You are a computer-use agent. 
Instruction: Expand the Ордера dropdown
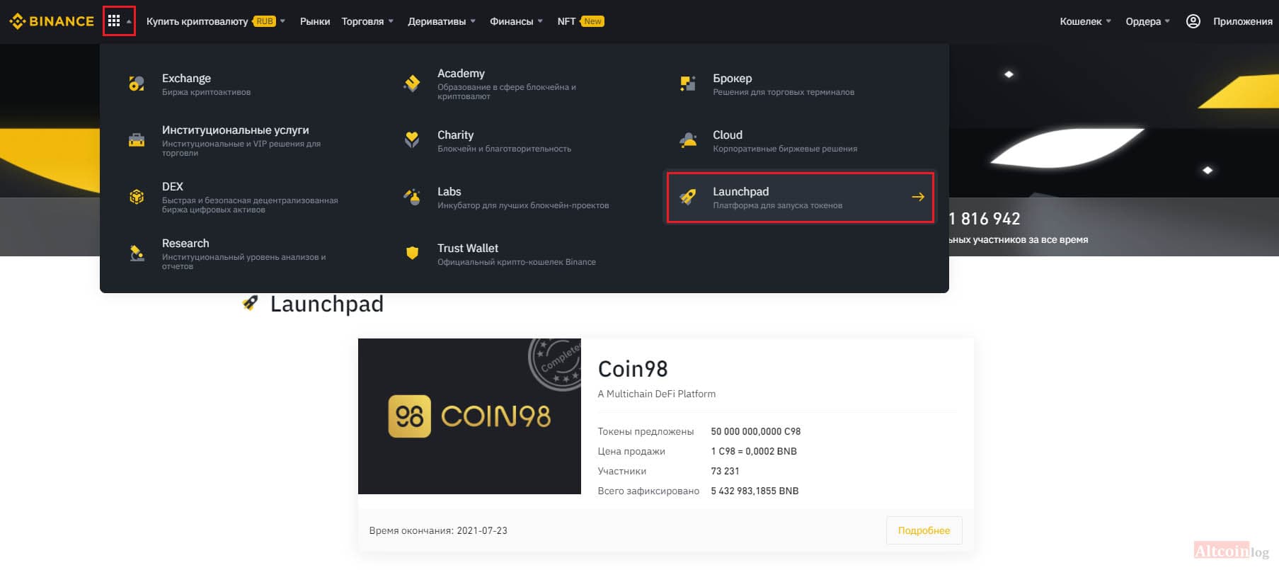1147,21
